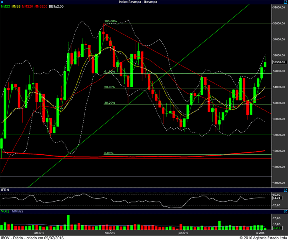Click the 56000,00 price axis label
This screenshot has height=240, width=288.
point(279,8)
